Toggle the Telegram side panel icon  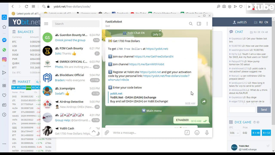(x=199, y=24)
